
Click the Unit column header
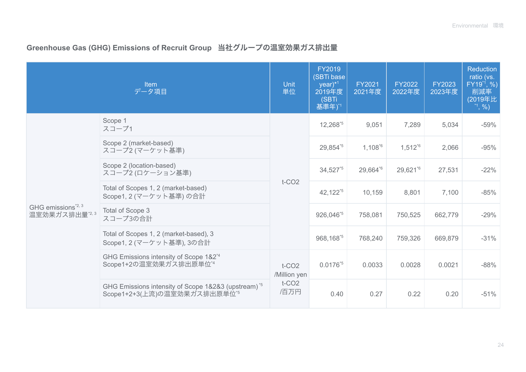[x=289, y=88]
